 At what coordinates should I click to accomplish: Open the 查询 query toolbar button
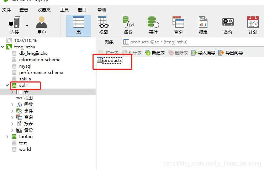click(x=178, y=25)
